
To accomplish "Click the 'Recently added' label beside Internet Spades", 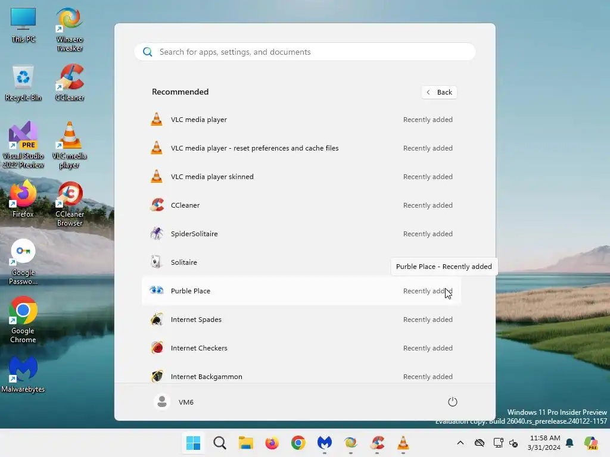I will point(428,320).
